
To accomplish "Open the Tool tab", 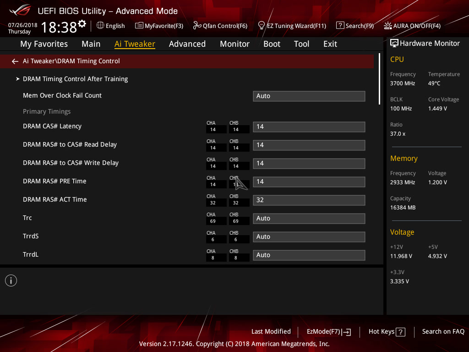I will (301, 44).
